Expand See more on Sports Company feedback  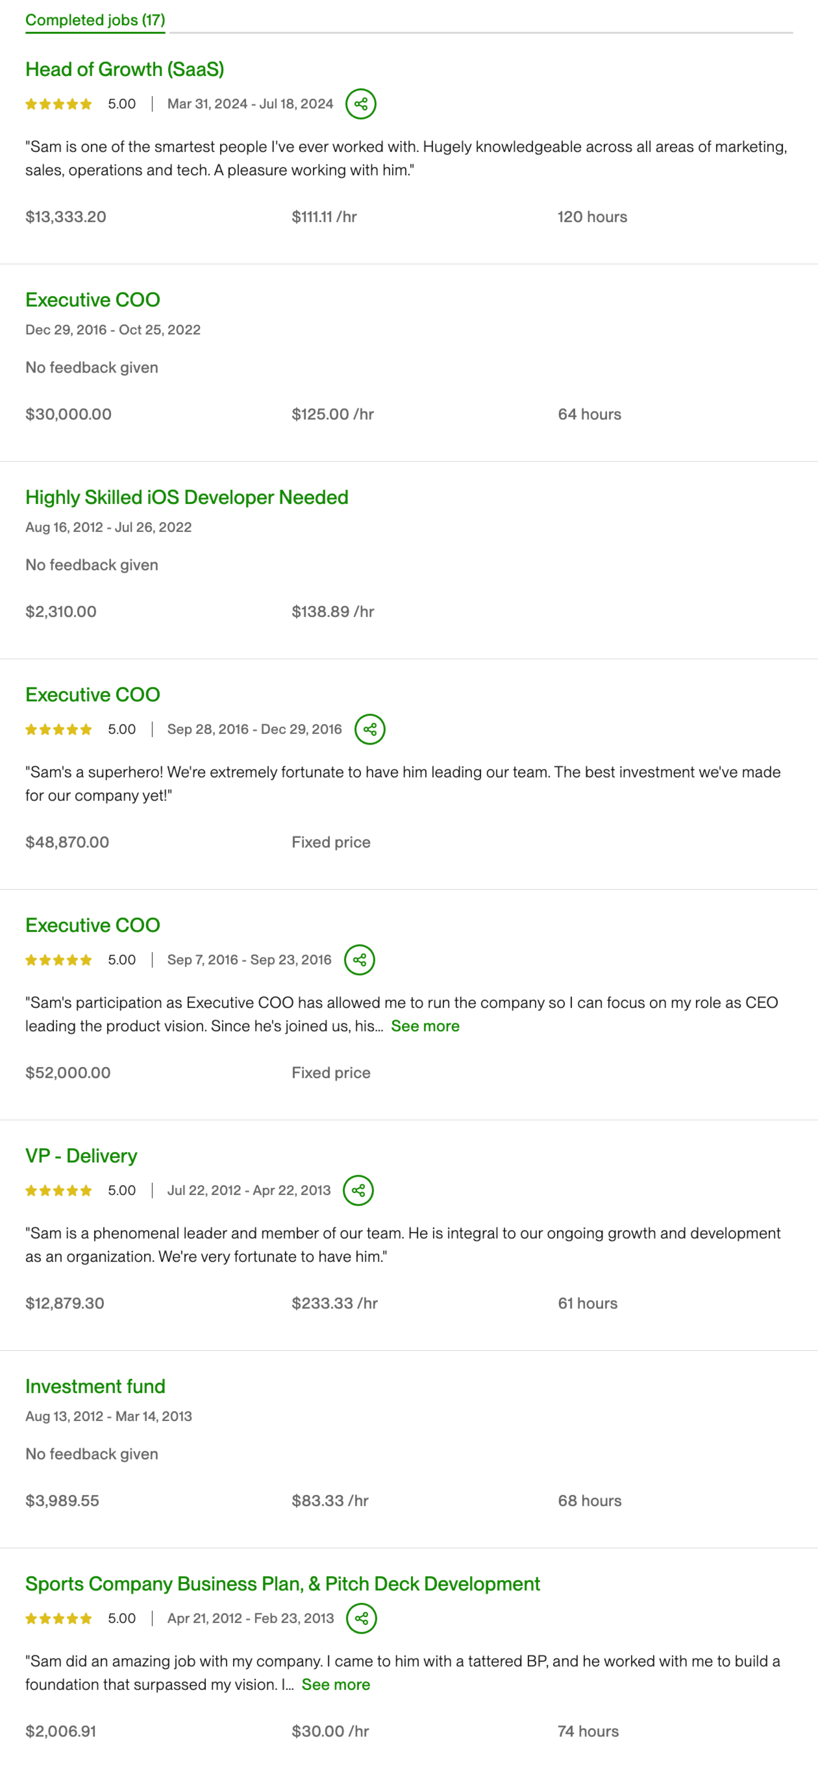click(336, 1684)
